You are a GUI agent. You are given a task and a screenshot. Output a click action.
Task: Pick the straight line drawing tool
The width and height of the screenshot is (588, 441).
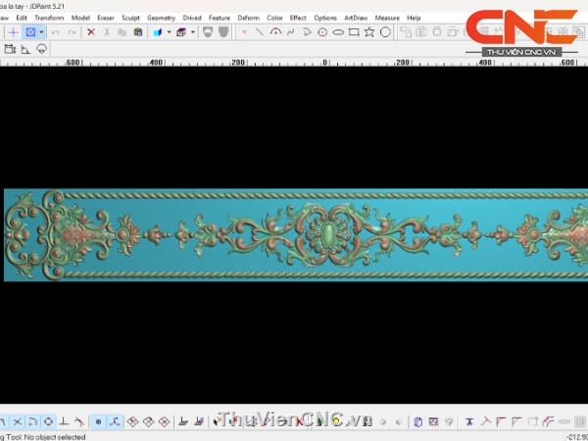[x=259, y=32]
